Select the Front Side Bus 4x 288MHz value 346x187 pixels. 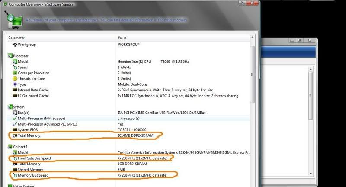tap(142, 158)
